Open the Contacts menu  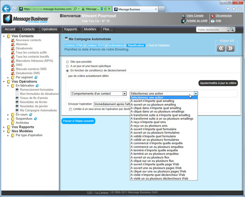[x=28, y=29]
